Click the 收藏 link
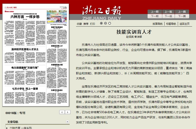The image size is (196, 129). tap(80, 24)
